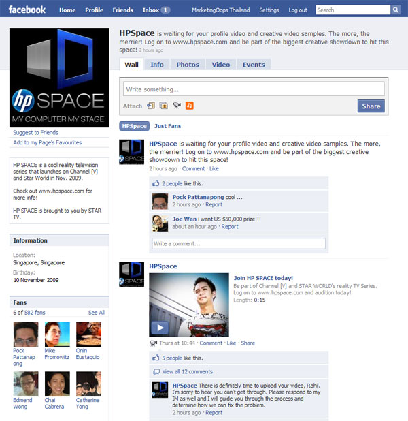Open the Inbox notification badge showing 1
408x421 pixels.
pyautogui.click(x=165, y=10)
